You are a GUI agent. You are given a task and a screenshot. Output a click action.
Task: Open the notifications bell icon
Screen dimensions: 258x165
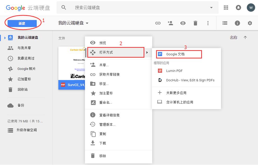(x=238, y=8)
